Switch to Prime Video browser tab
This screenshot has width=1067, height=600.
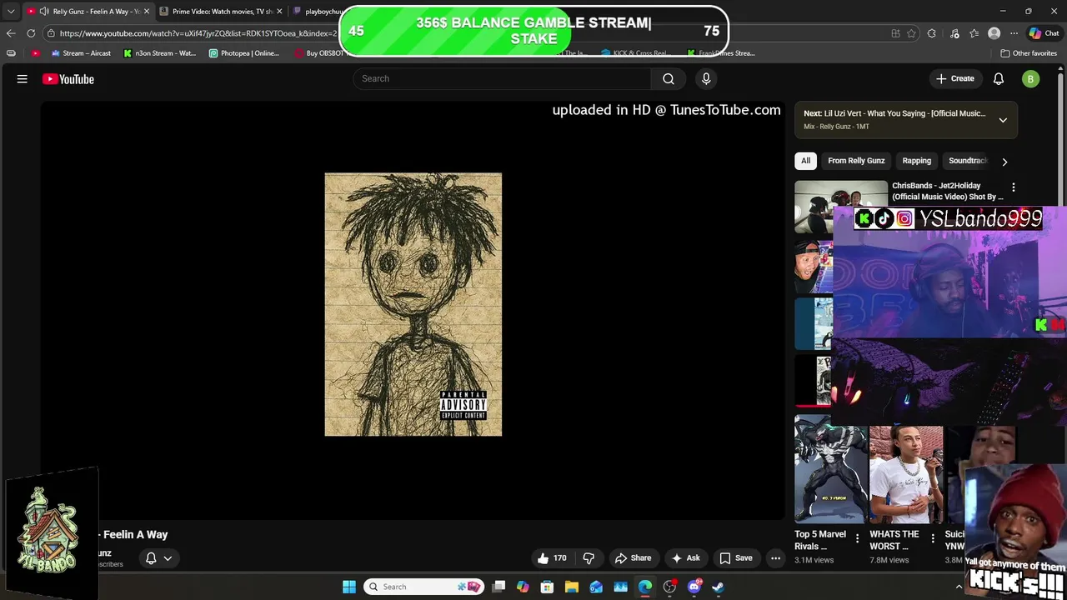click(221, 12)
